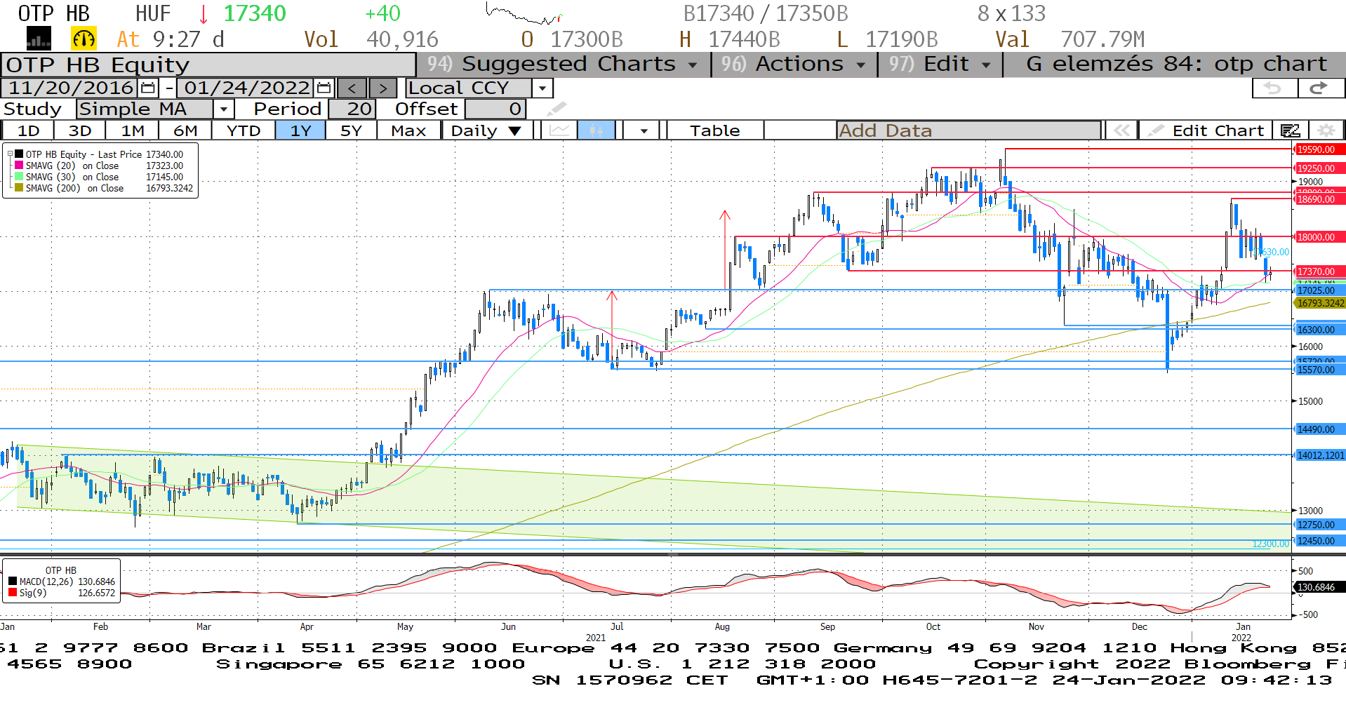
Task: Switch to line chart style
Action: (559, 130)
